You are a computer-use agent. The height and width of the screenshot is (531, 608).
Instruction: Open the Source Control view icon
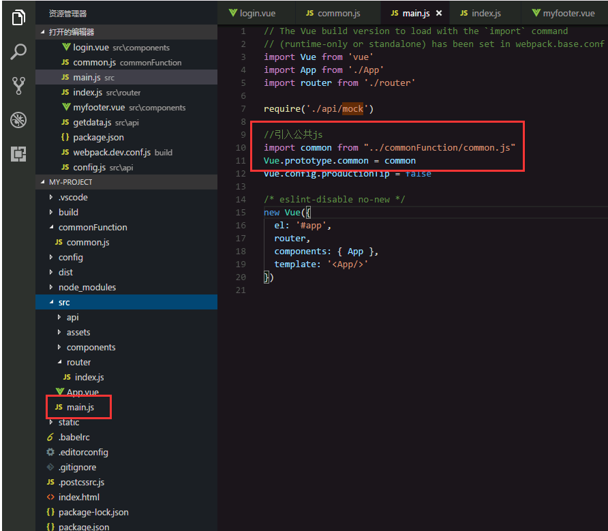click(x=18, y=85)
